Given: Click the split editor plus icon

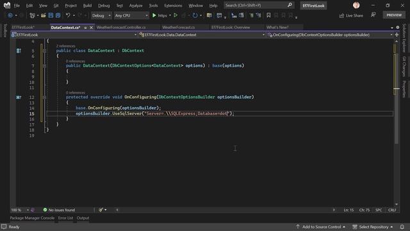Looking at the screenshot, I should click(397, 35).
